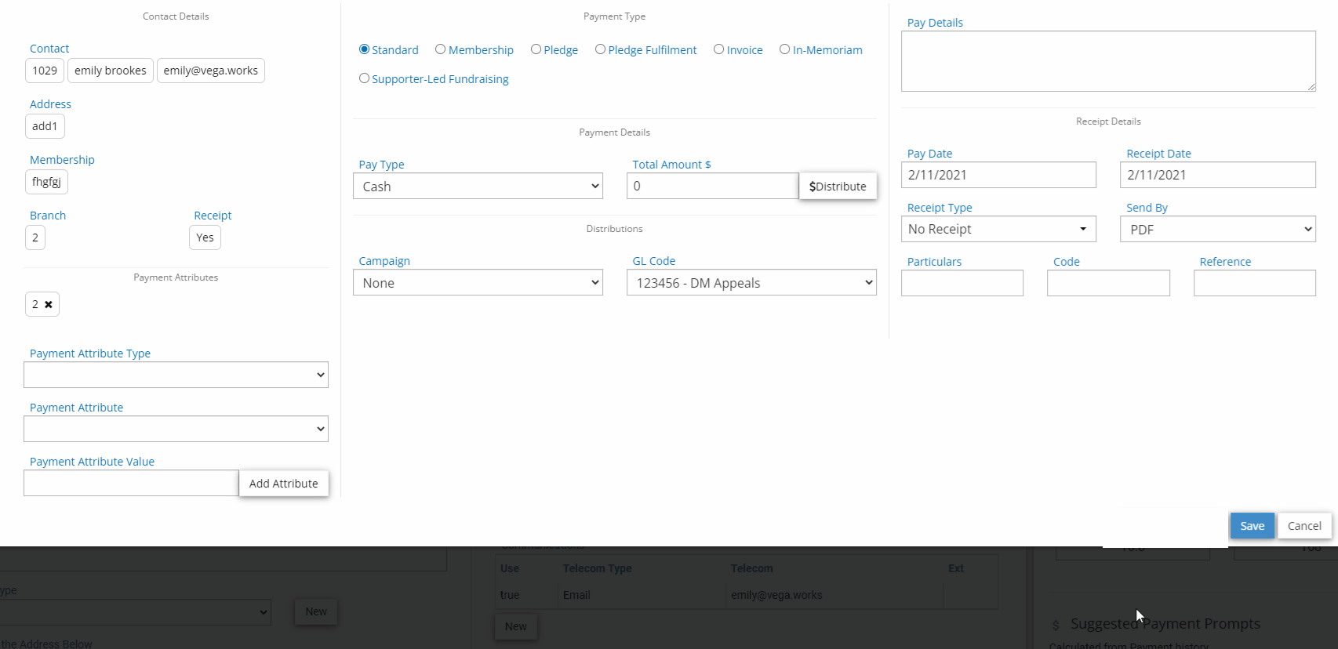Image resolution: width=1338 pixels, height=649 pixels.
Task: Open the Pay Type dropdown showing Cash
Action: pyautogui.click(x=478, y=186)
